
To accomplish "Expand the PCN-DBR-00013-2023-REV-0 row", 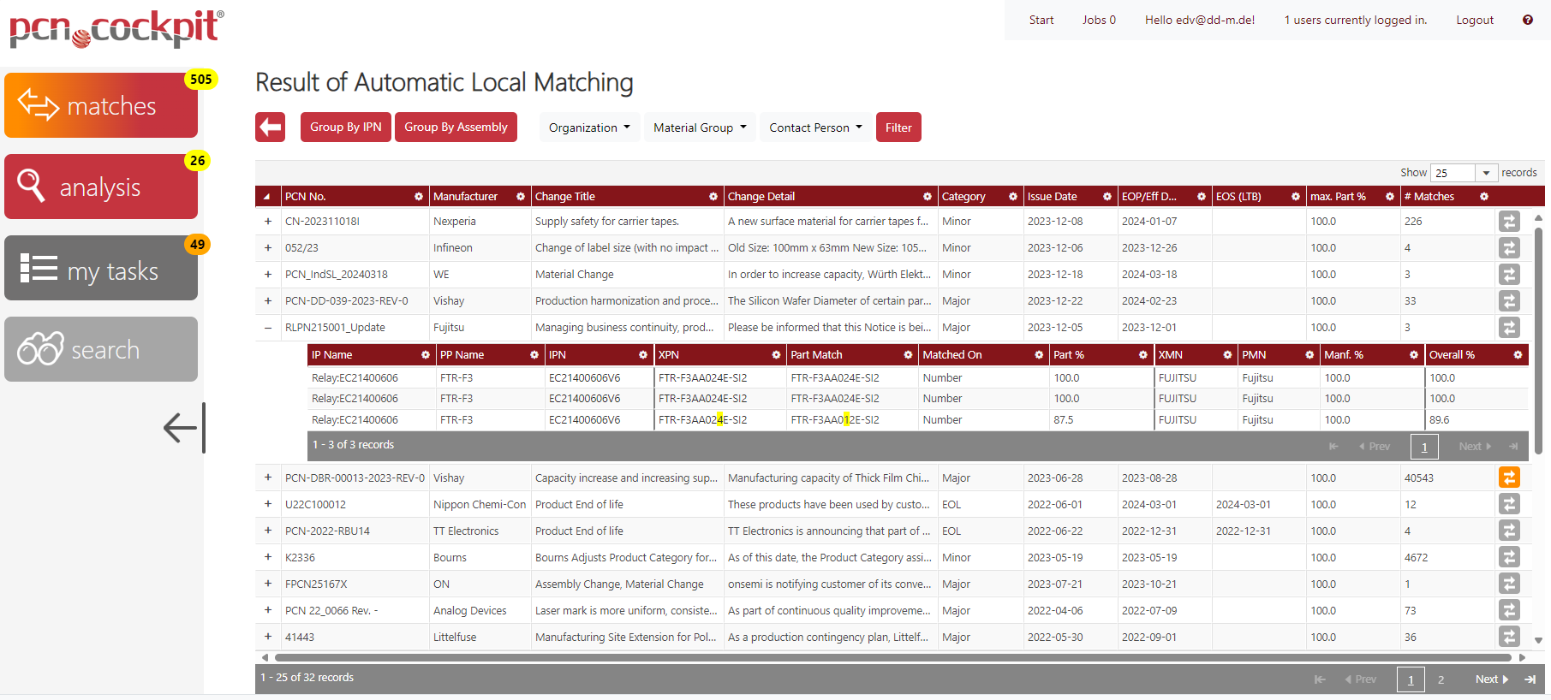I will point(268,478).
